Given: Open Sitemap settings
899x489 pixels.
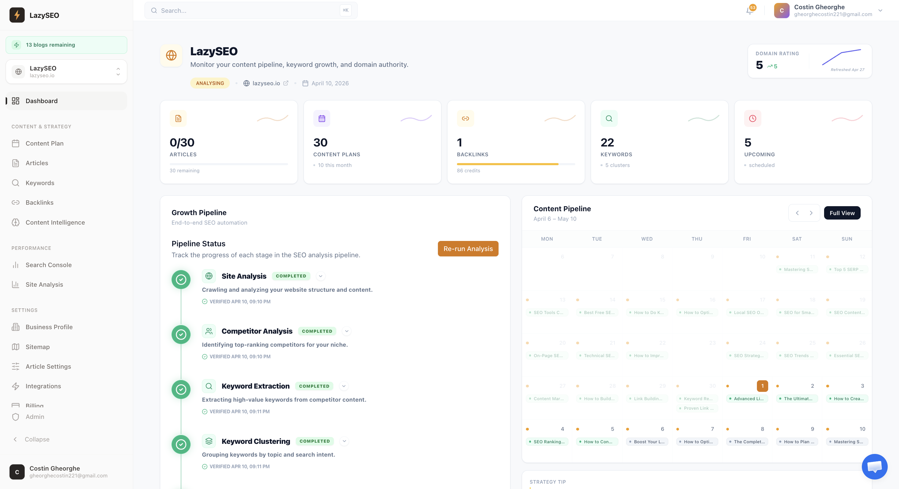Looking at the screenshot, I should pyautogui.click(x=66, y=347).
